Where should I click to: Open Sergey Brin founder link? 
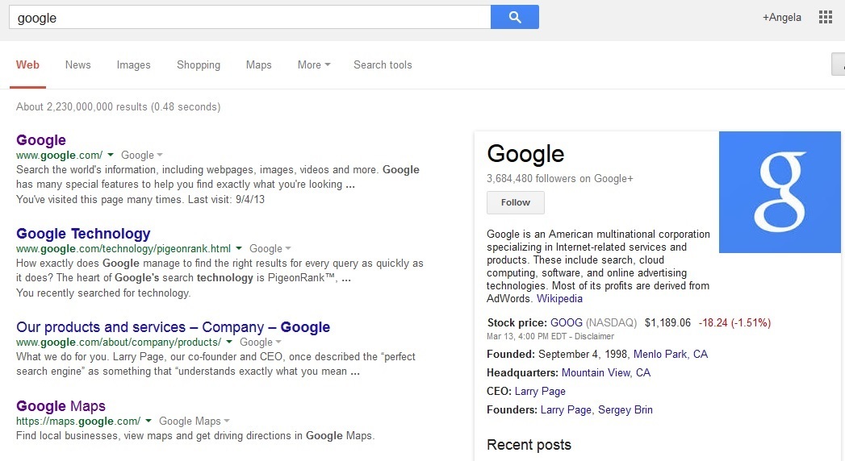pos(625,409)
